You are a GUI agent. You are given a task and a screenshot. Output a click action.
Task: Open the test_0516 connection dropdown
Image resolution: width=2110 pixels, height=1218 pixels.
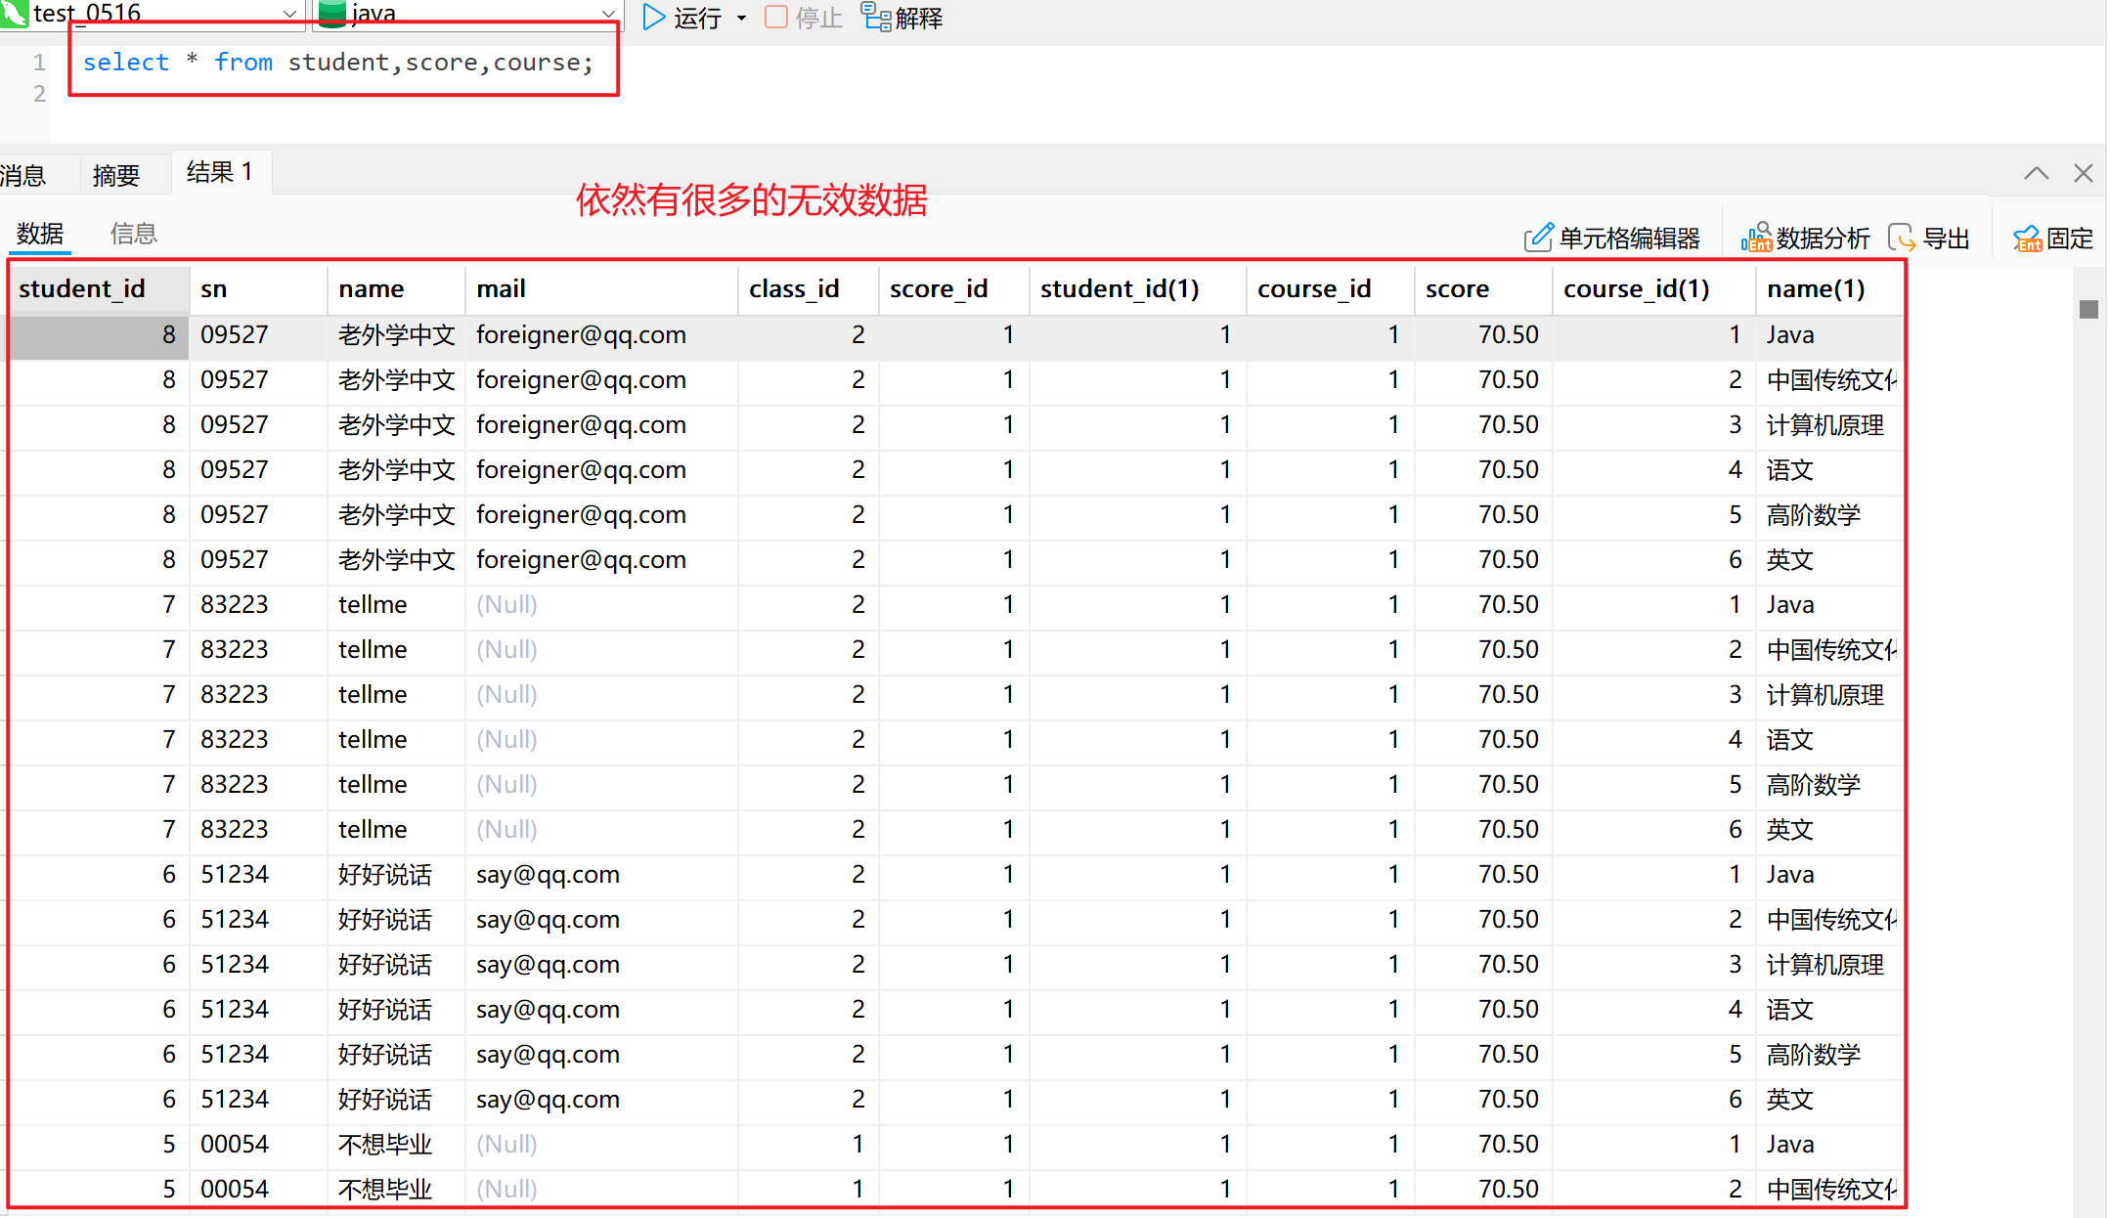[289, 14]
